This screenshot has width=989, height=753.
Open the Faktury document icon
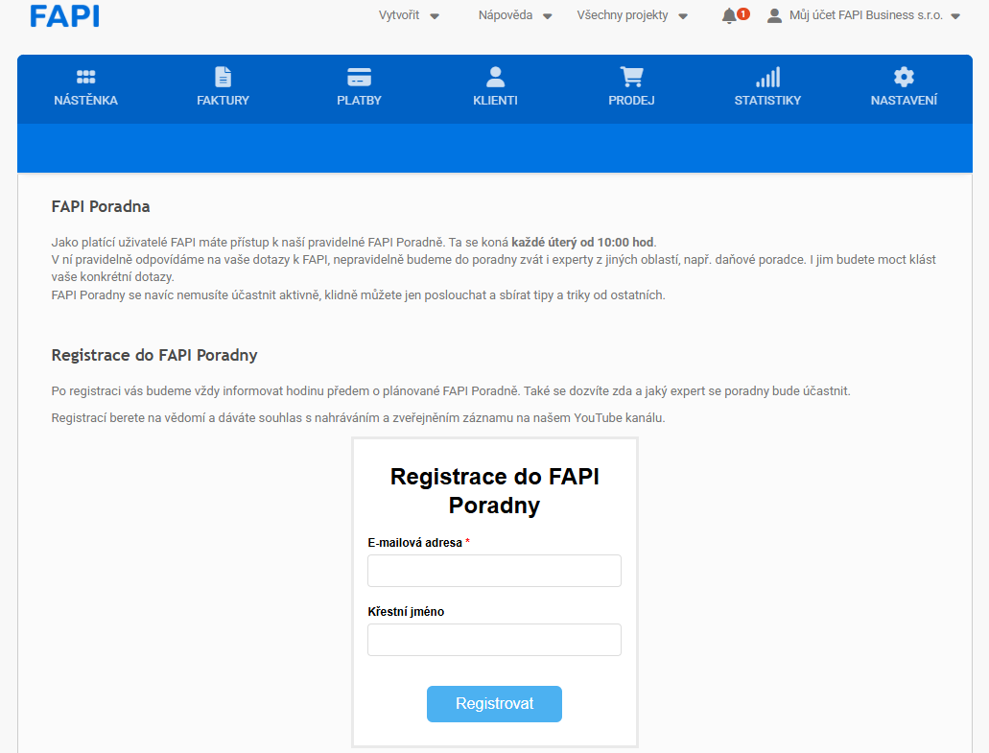[x=223, y=77]
